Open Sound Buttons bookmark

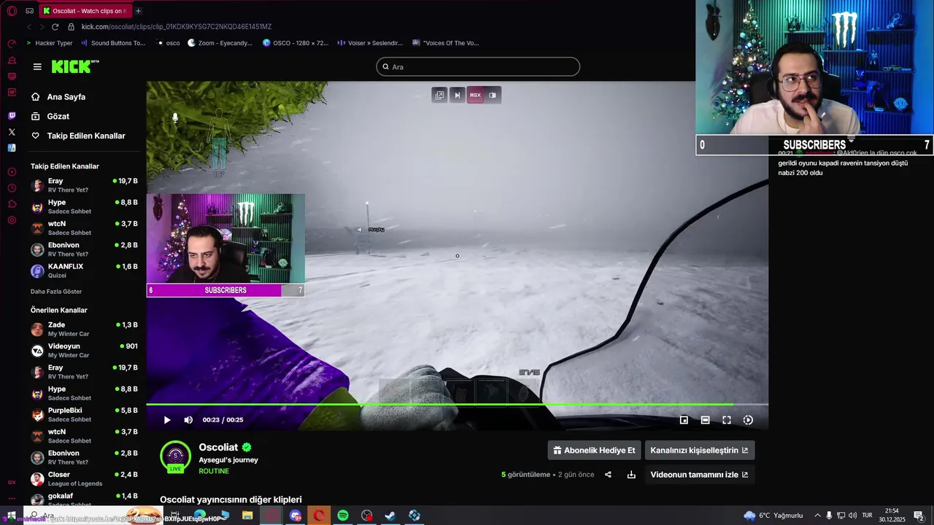113,43
